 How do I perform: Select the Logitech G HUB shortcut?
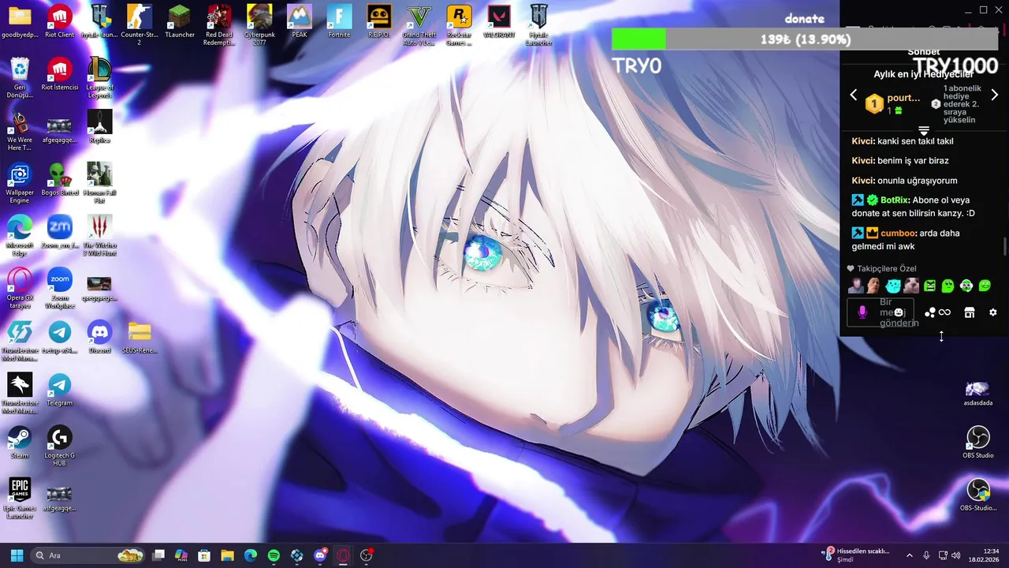59,446
